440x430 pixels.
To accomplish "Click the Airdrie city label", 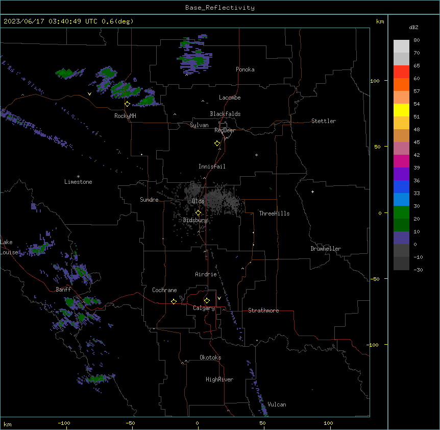I will [x=206, y=274].
